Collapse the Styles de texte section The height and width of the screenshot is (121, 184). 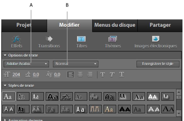pos(5,85)
